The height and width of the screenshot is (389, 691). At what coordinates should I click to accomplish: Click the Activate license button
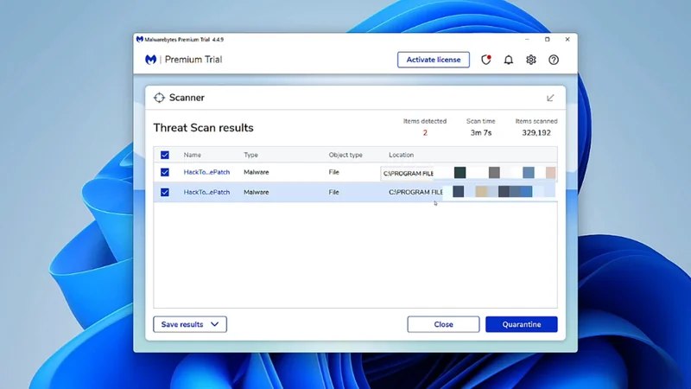433,60
